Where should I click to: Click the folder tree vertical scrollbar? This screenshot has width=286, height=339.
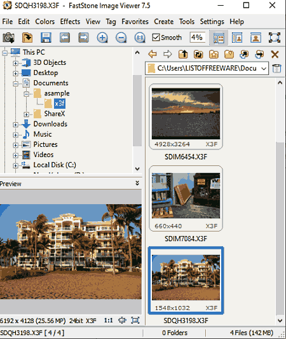137,111
